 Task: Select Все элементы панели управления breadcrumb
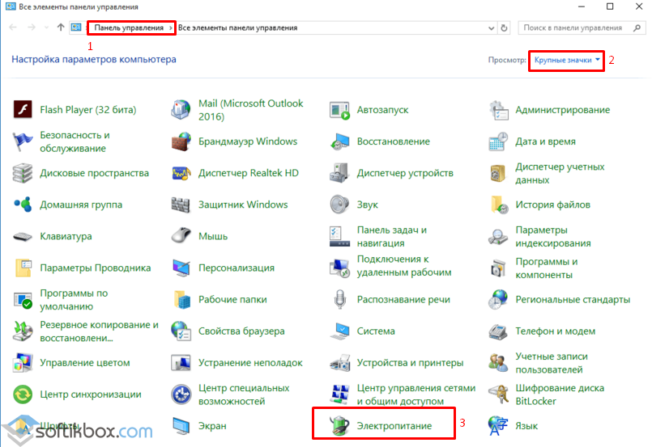[x=237, y=27]
